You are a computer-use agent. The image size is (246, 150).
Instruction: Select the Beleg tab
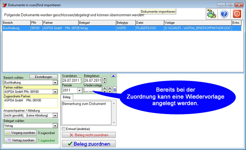[x=67, y=97]
